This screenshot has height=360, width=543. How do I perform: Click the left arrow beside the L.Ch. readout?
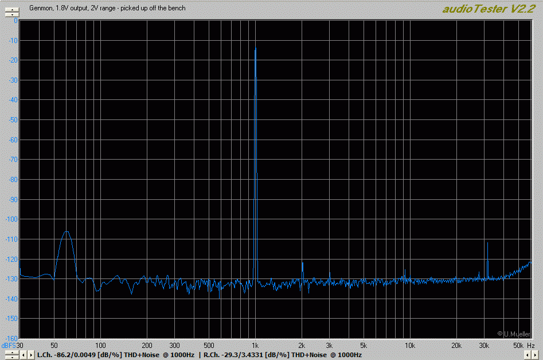(24, 355)
